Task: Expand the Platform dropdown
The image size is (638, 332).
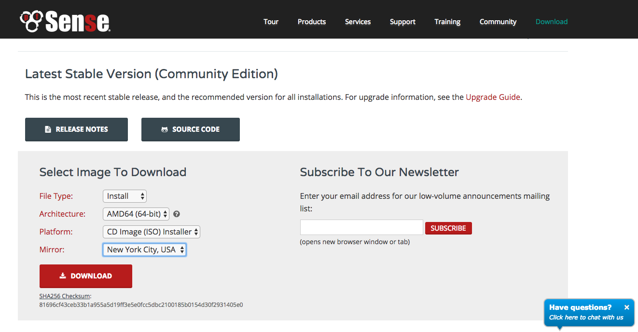Action: coord(151,232)
